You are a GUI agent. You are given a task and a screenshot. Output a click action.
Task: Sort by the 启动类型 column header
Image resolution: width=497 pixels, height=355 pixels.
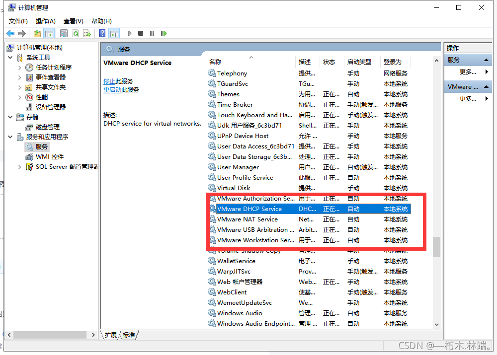362,62
